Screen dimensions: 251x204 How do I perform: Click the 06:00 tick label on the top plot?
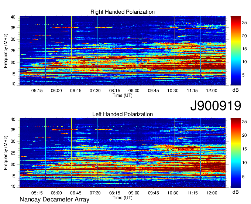56,91
